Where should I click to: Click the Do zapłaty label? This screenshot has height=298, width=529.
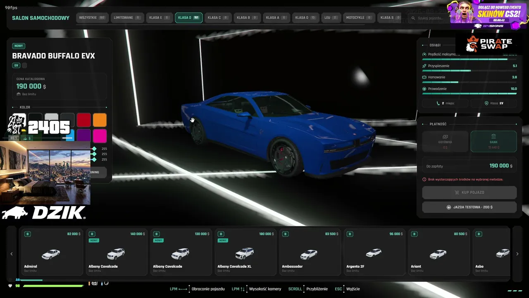[x=435, y=166]
